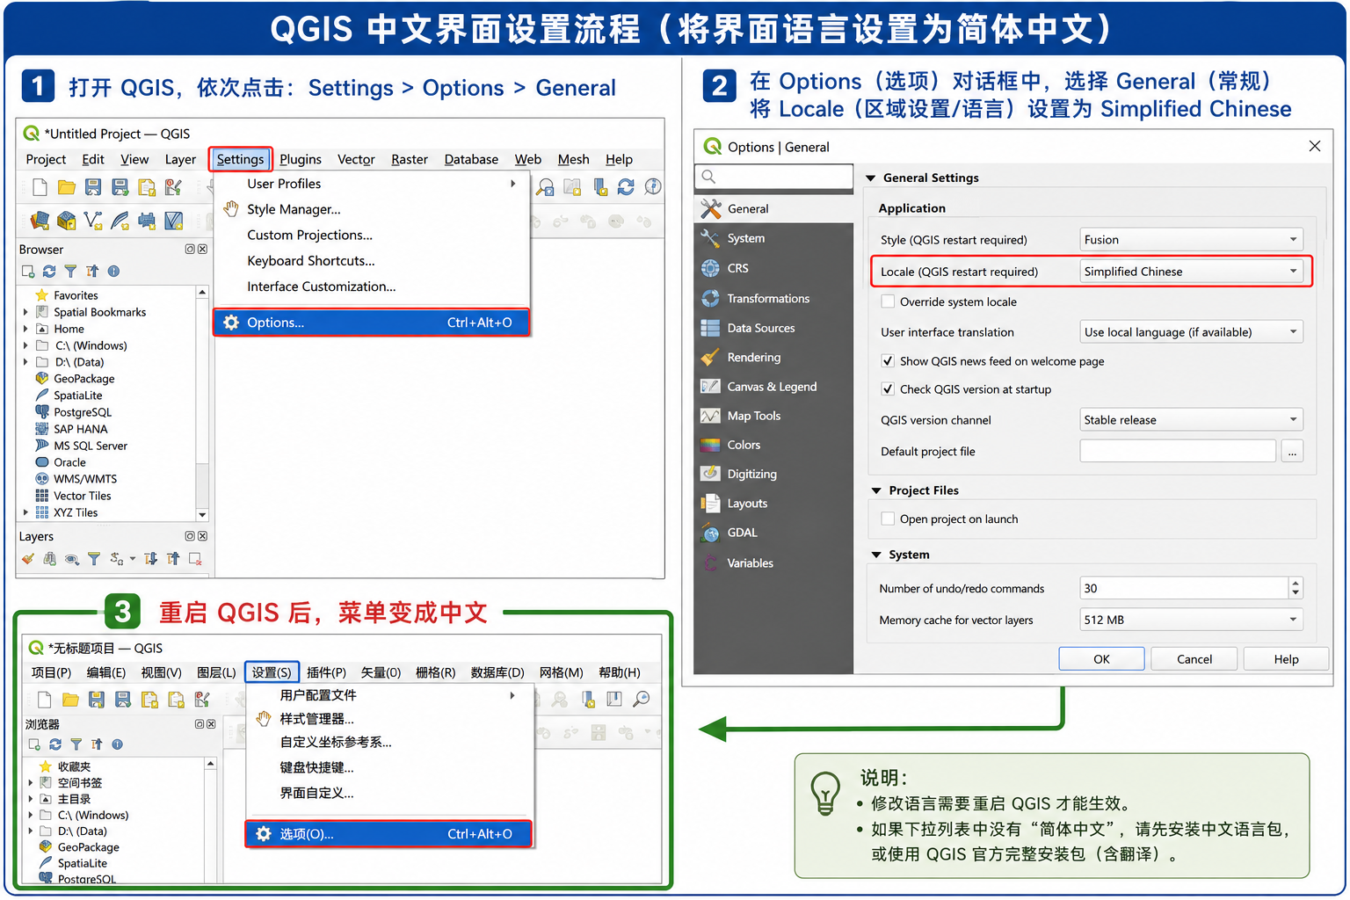This screenshot has height=900, width=1350.
Task: Click scroll-down arrow of English Browser panel
Action: coord(202,515)
